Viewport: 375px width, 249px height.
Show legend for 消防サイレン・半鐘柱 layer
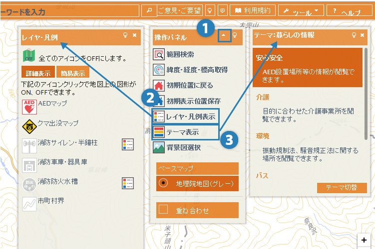(x=128, y=144)
